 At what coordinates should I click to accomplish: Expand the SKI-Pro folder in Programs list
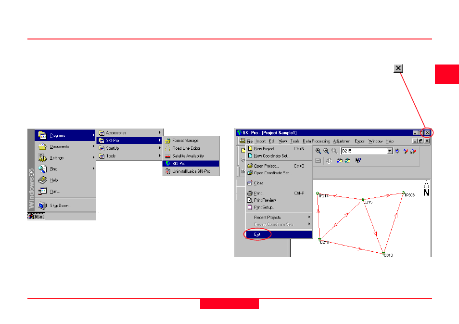click(x=130, y=141)
